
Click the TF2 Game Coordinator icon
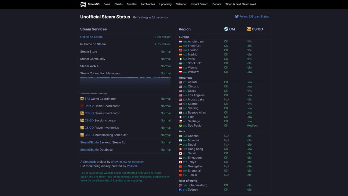[x=82, y=99]
